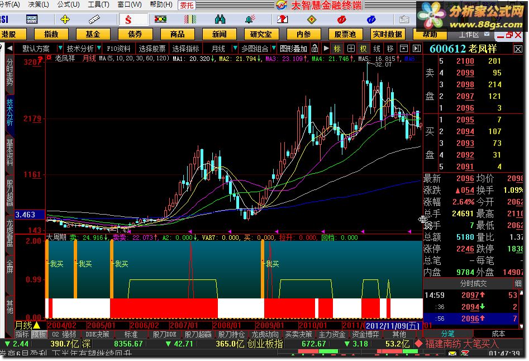Viewport: 529px width, 361px height.
Task: Click the 委托 button
Action: click(187, 5)
